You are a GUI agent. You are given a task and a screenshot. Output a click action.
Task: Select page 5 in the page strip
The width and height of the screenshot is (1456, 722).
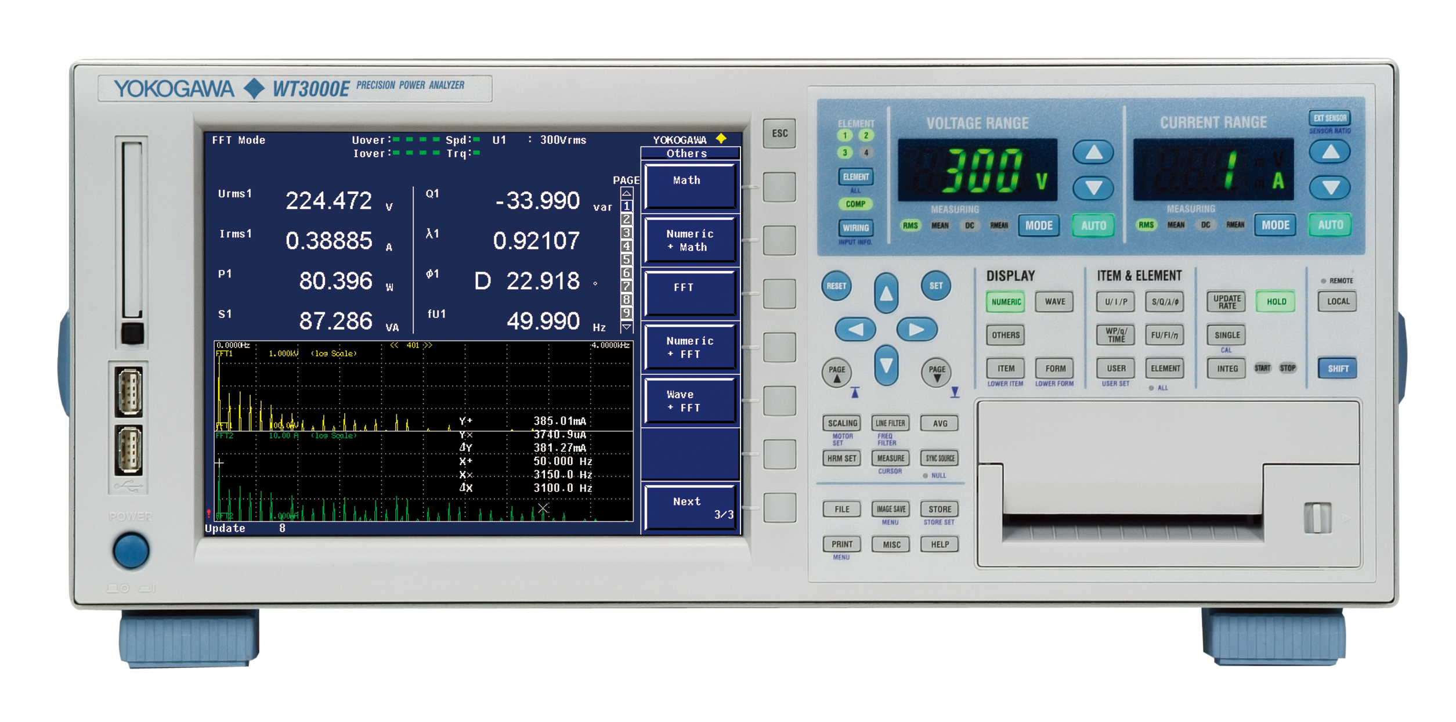pyautogui.click(x=626, y=259)
